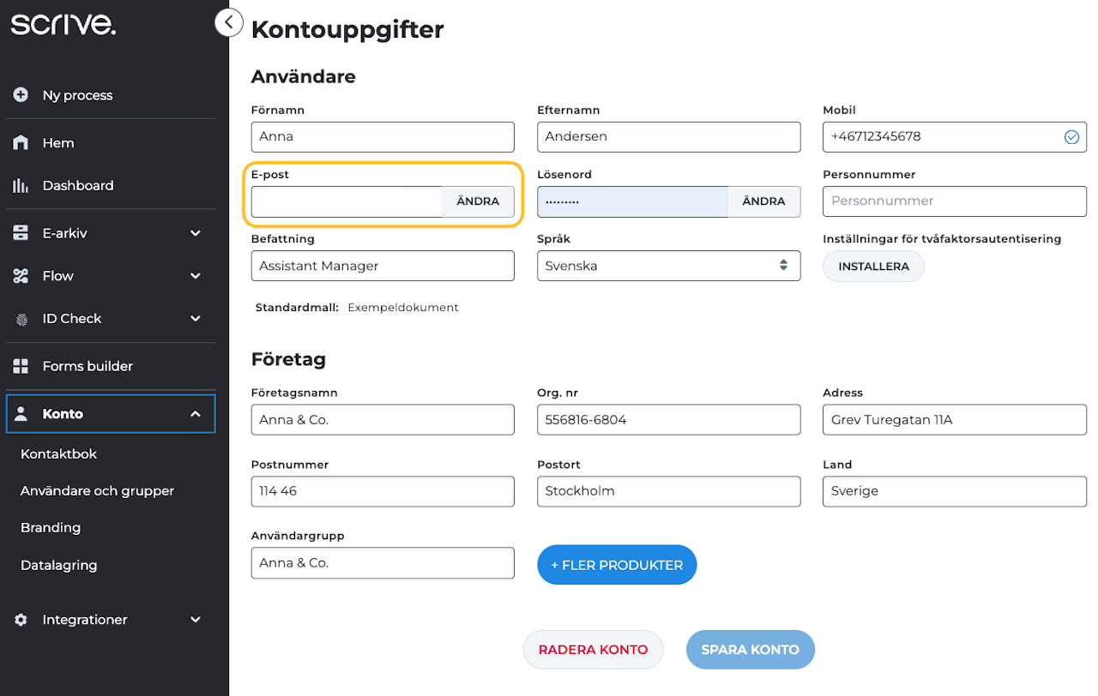Click the verified checkmark in Mobil field
Screen dimensions: 1098x696
(1071, 137)
